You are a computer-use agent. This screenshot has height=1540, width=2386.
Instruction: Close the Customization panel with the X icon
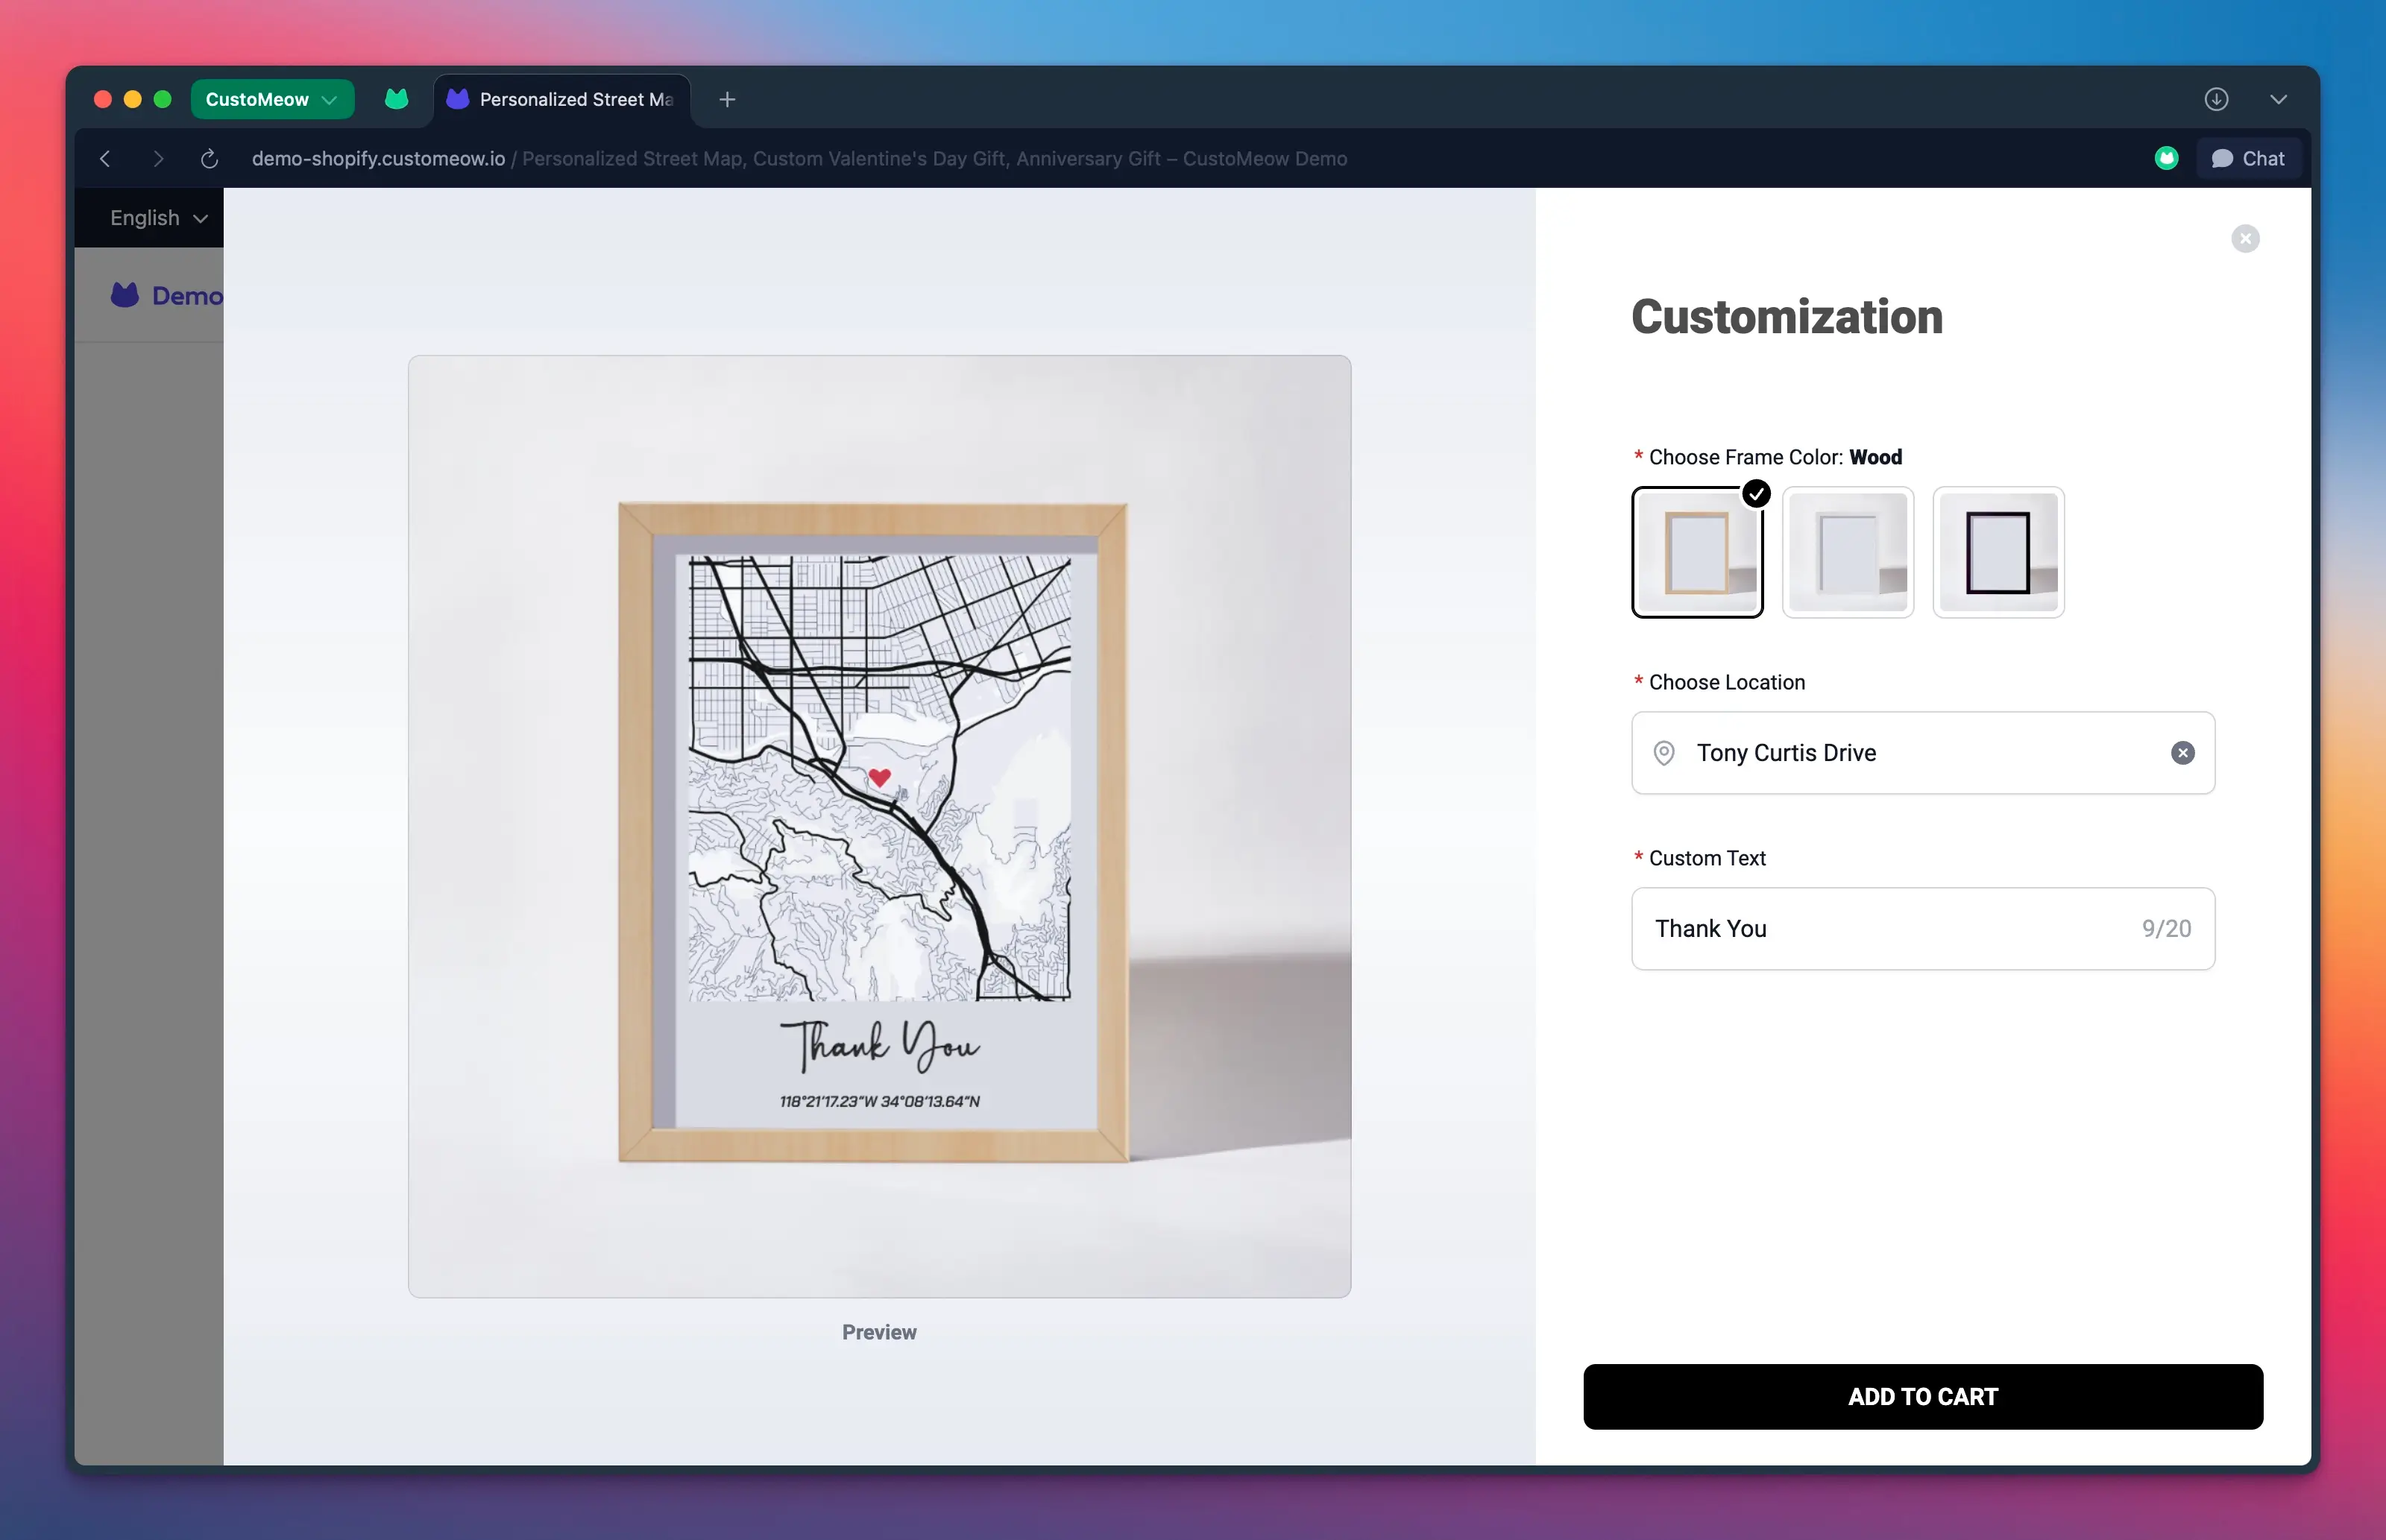2245,238
